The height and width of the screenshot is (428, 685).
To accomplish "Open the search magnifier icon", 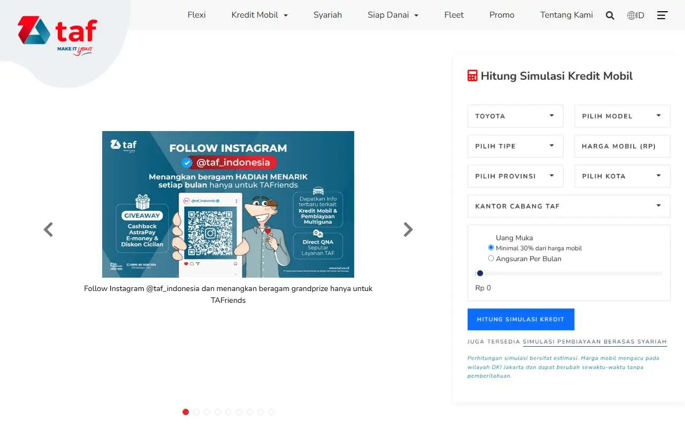I will [610, 16].
